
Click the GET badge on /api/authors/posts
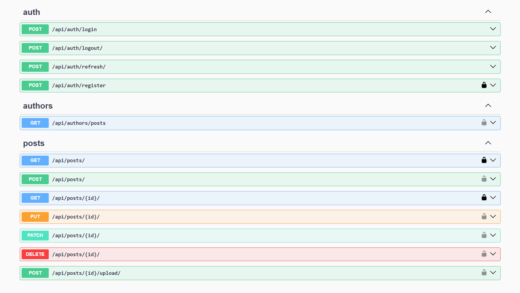pyautogui.click(x=35, y=123)
